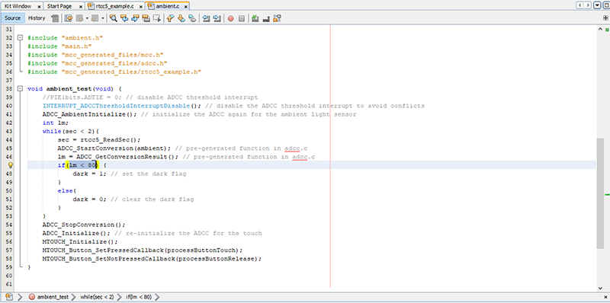Collapse the #include block fold at line 32

[21, 38]
